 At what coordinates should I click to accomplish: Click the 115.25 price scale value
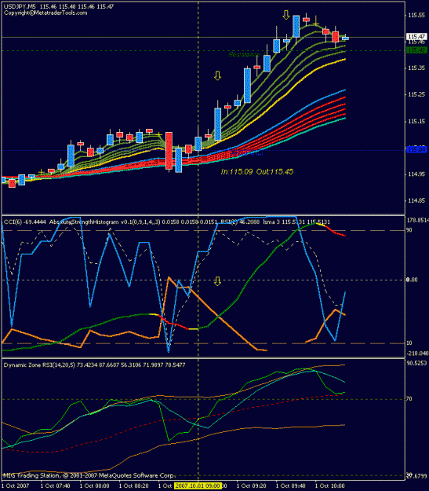416,94
